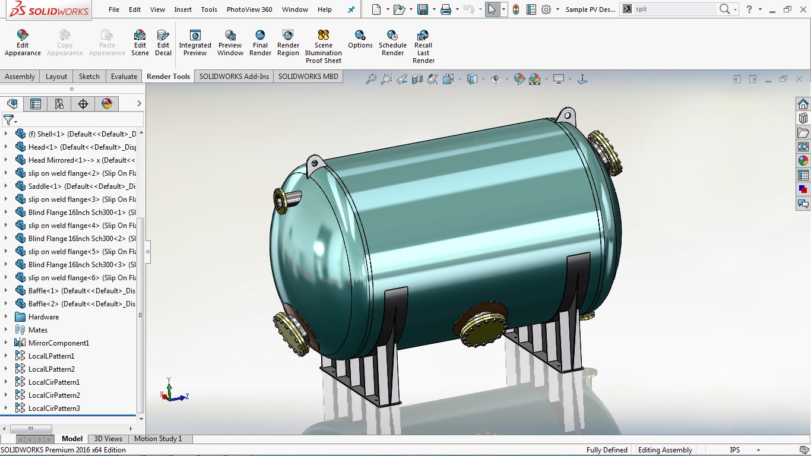
Task: Open the Appearances task pane icon
Action: [803, 161]
